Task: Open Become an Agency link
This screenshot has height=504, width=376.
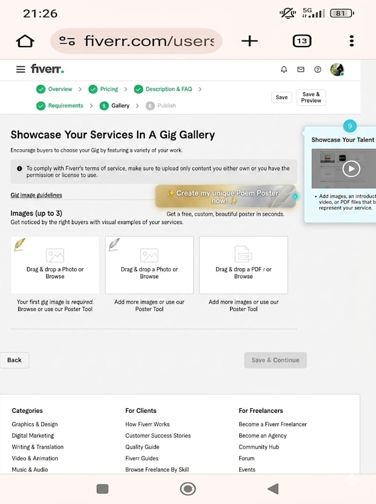Action: coord(263,435)
